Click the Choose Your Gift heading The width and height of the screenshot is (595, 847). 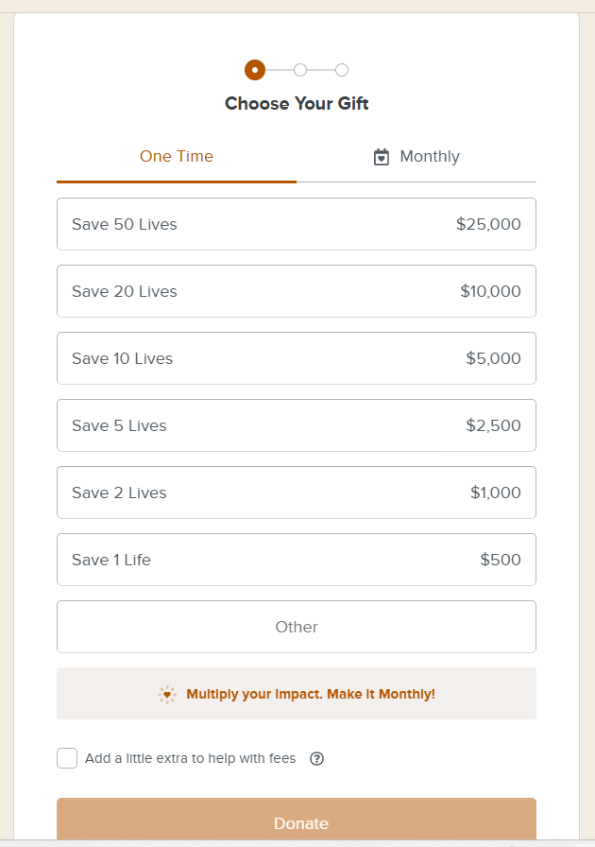pyautogui.click(x=297, y=103)
